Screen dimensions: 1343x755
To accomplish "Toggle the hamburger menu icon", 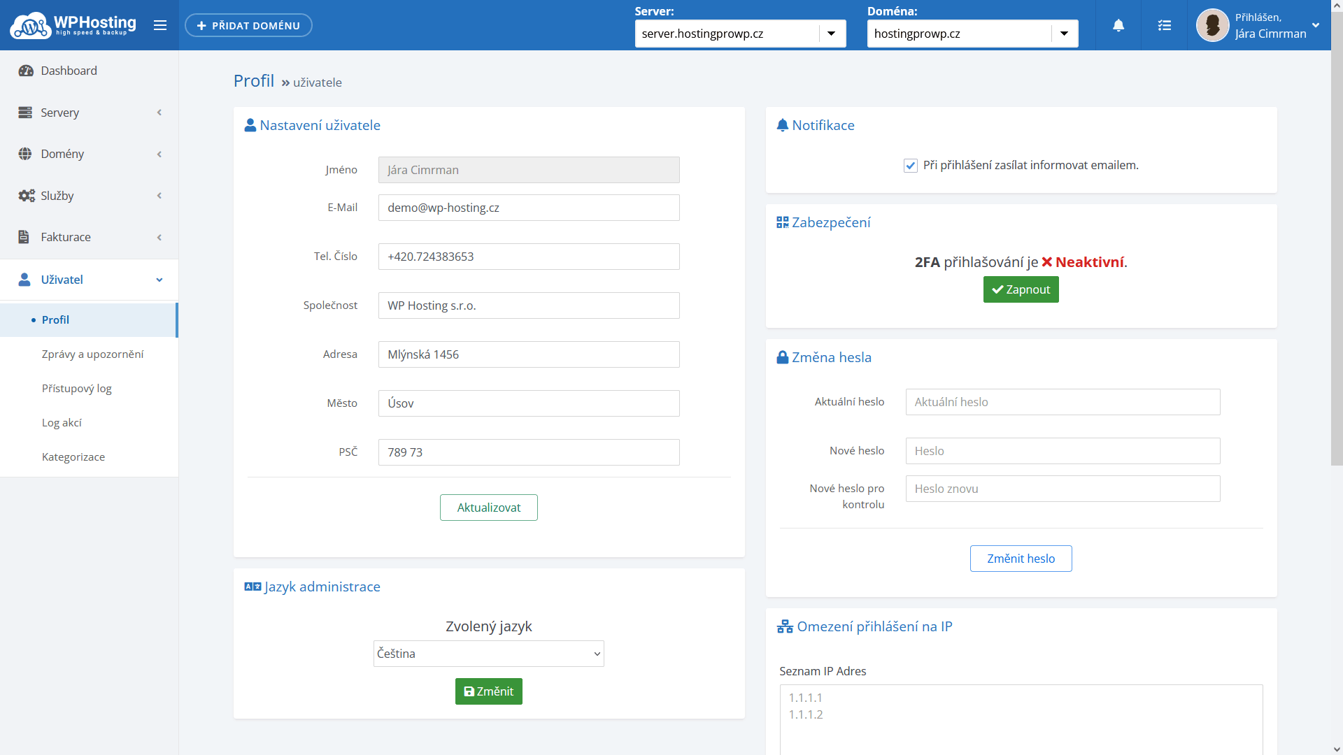I will [x=160, y=25].
